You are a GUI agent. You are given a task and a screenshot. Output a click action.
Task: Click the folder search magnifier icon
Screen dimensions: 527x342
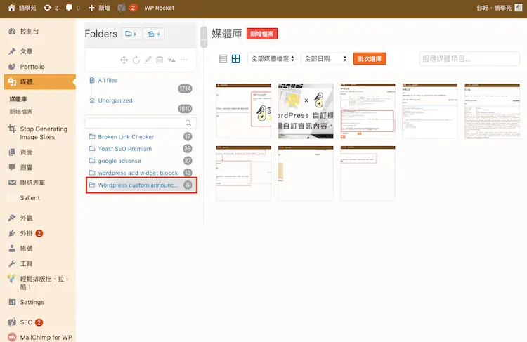188,123
